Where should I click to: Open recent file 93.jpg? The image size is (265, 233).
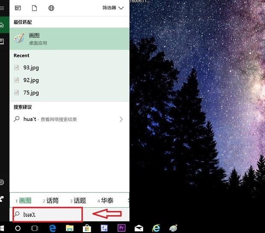(31, 68)
